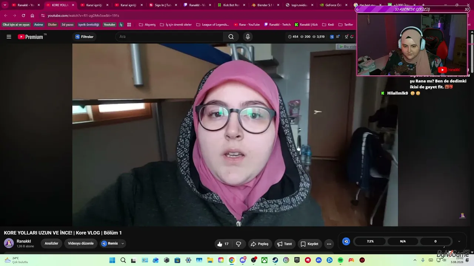Open Chrome home page button

click(x=32, y=16)
